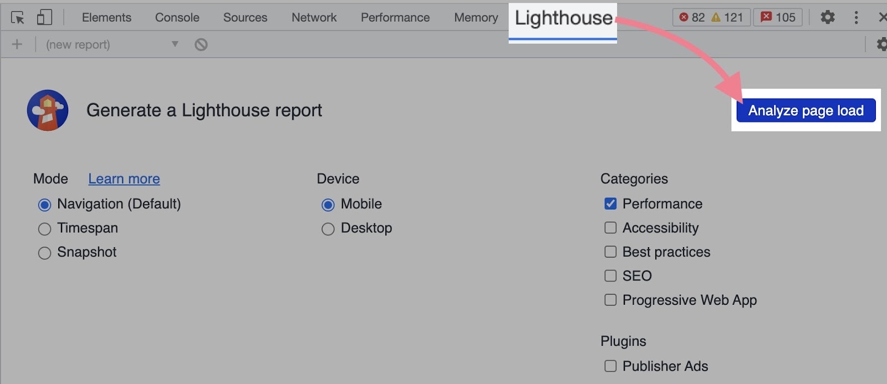Click the clear all reports icon
The height and width of the screenshot is (384, 887).
pyautogui.click(x=201, y=44)
